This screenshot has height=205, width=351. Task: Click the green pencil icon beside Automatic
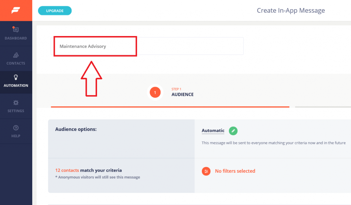coord(233,131)
